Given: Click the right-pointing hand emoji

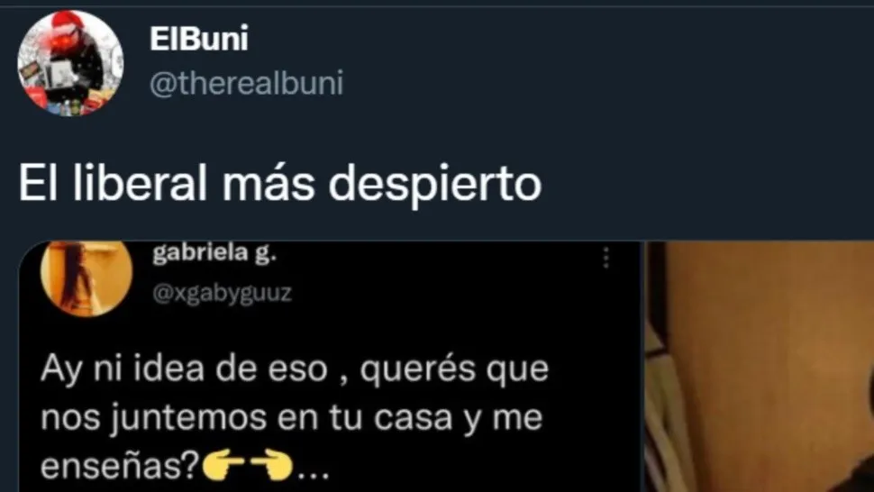Looking at the screenshot, I should [224, 467].
